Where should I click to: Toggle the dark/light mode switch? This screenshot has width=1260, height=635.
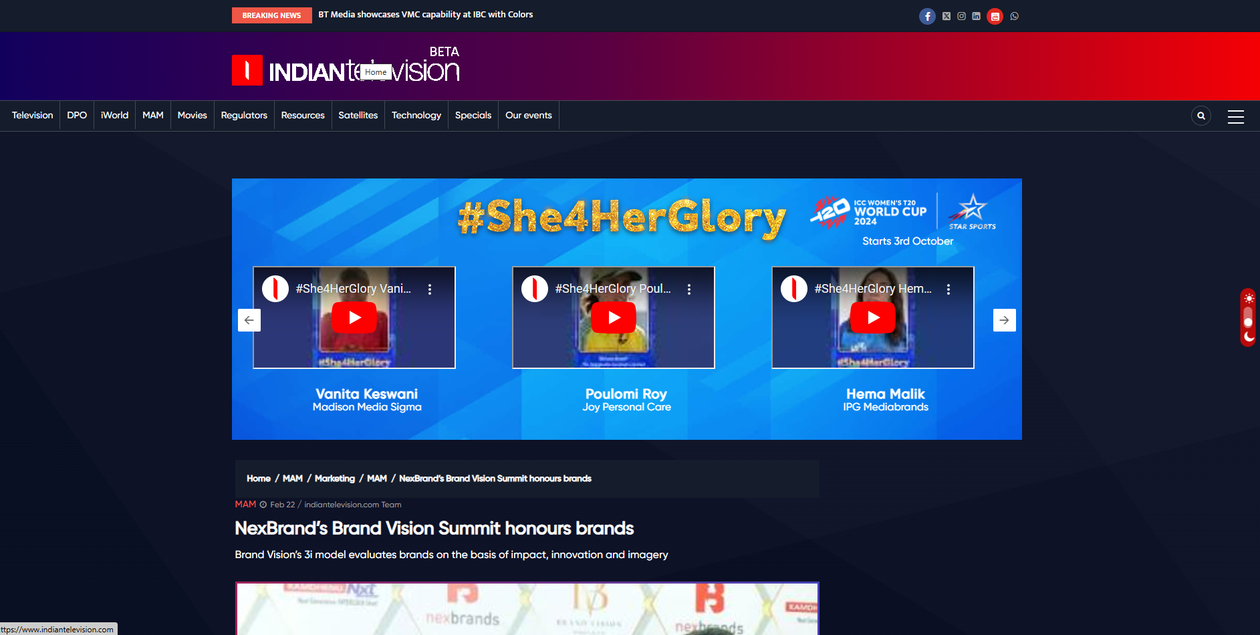click(x=1248, y=317)
